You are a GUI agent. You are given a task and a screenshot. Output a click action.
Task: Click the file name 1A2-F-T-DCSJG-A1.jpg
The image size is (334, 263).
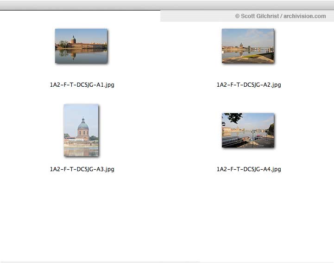[x=82, y=85]
